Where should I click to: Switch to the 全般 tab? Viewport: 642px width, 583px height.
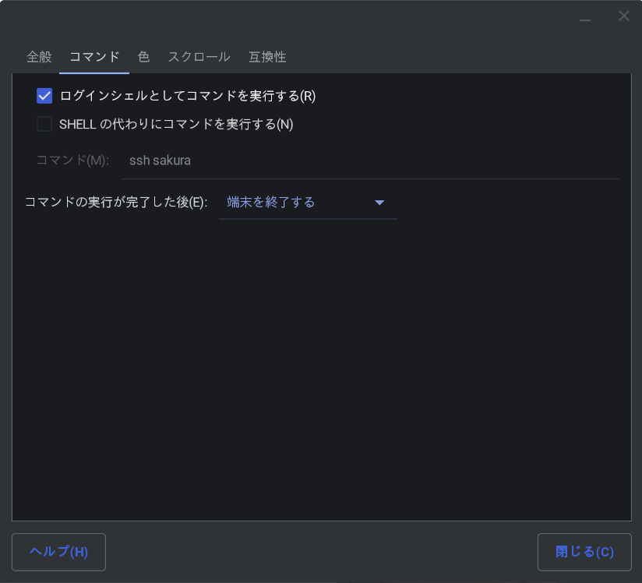(x=39, y=57)
